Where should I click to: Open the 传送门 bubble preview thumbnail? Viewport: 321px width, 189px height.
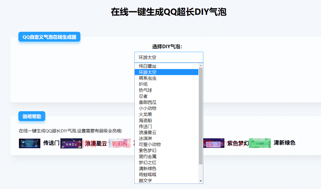(x=29, y=143)
